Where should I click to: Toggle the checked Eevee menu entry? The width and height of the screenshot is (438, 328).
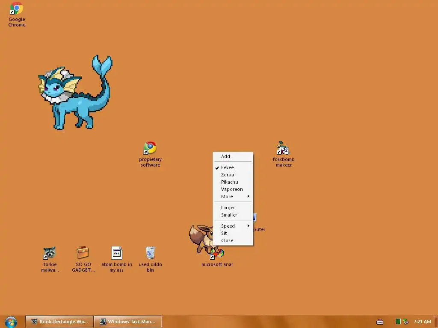coord(233,167)
